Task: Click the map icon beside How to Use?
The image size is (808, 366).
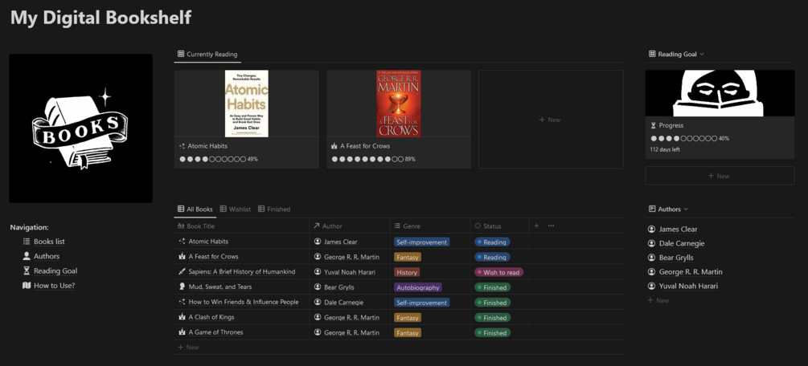Action: point(27,285)
